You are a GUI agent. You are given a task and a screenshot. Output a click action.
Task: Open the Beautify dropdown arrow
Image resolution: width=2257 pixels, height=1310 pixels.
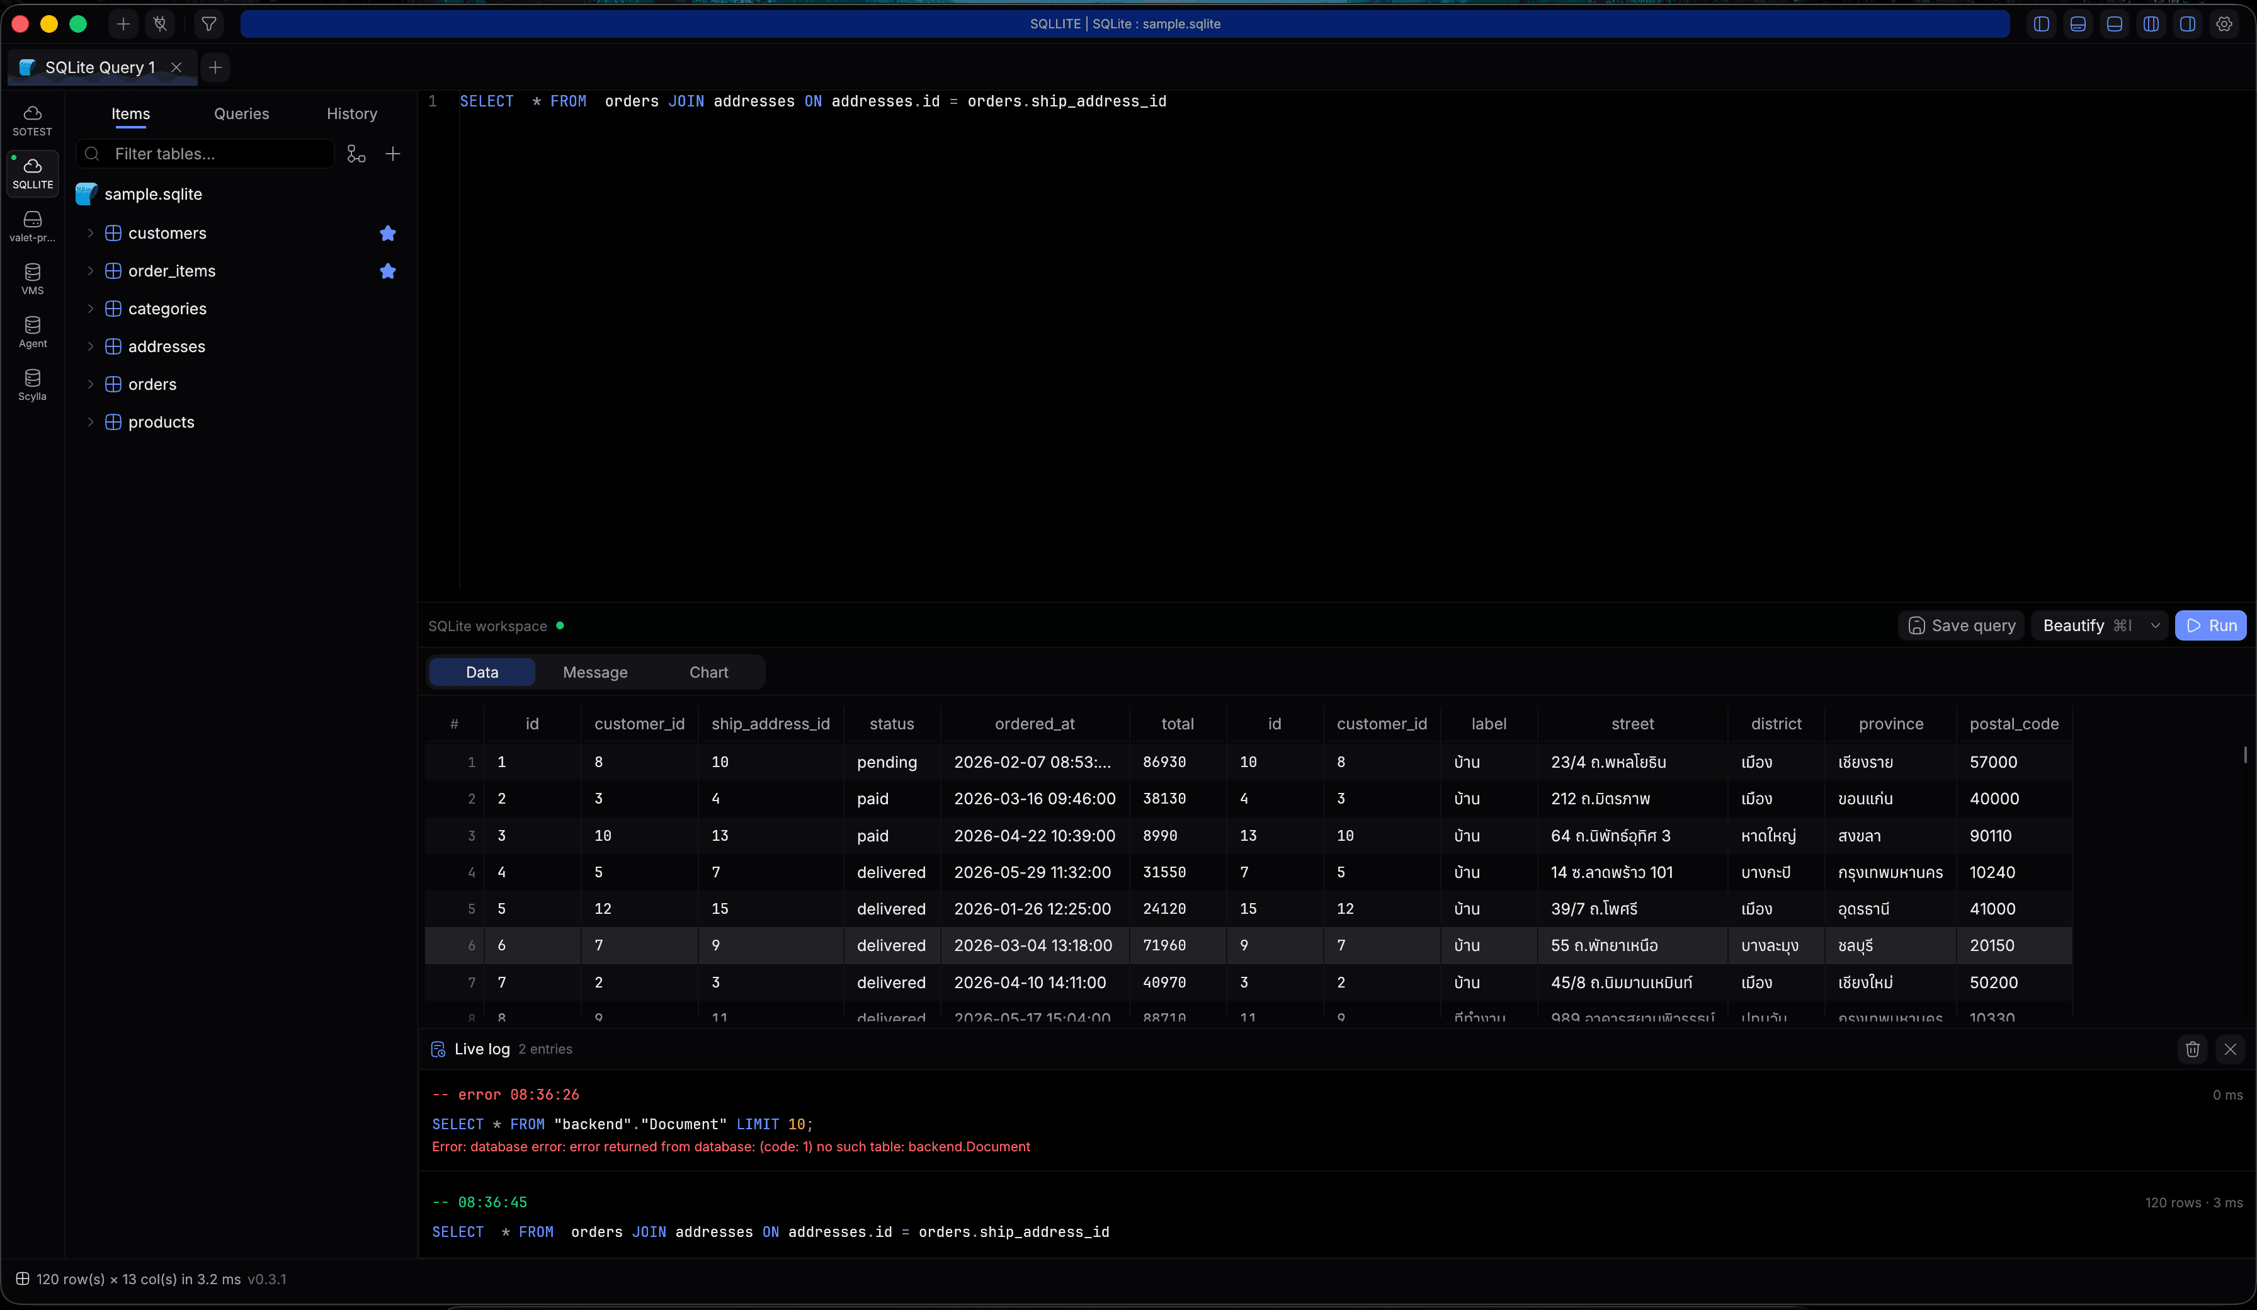[x=2156, y=625]
